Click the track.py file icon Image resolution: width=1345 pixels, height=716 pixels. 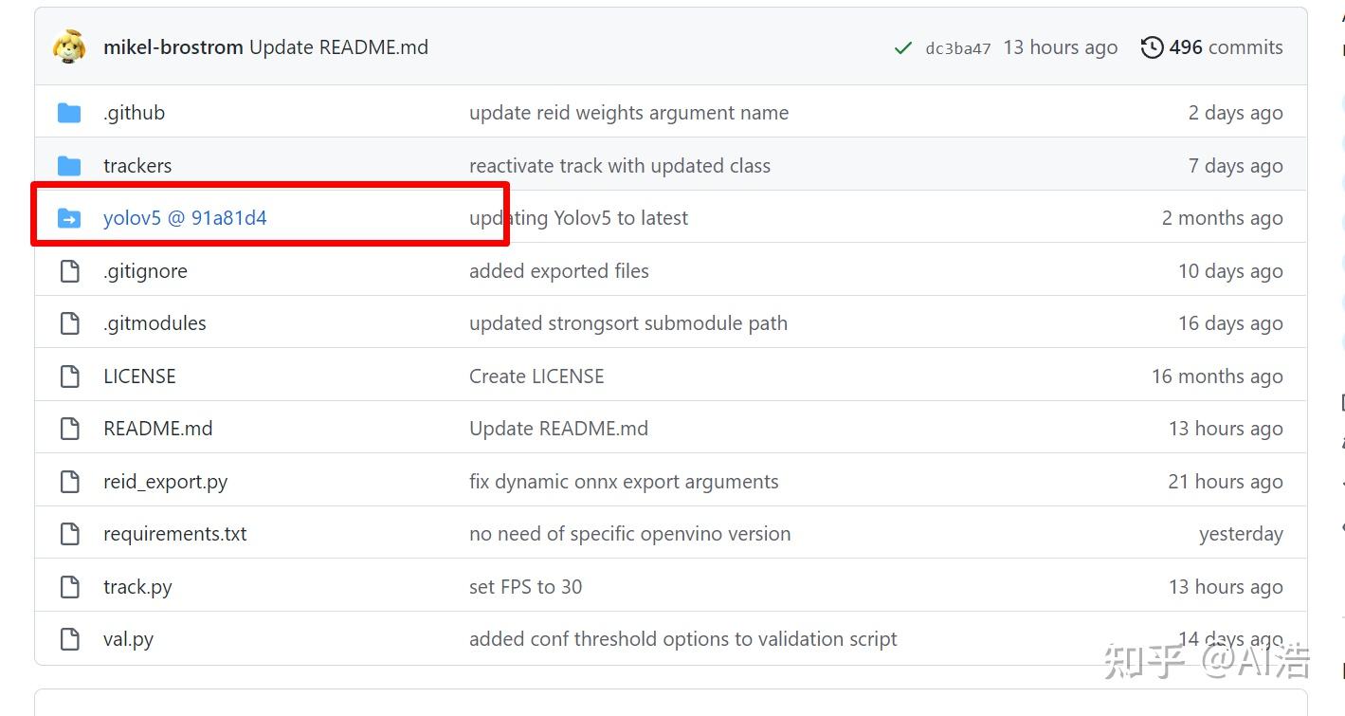pyautogui.click(x=69, y=587)
